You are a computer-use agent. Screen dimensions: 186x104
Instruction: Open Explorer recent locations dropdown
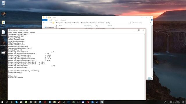pyautogui.click(x=49, y=23)
